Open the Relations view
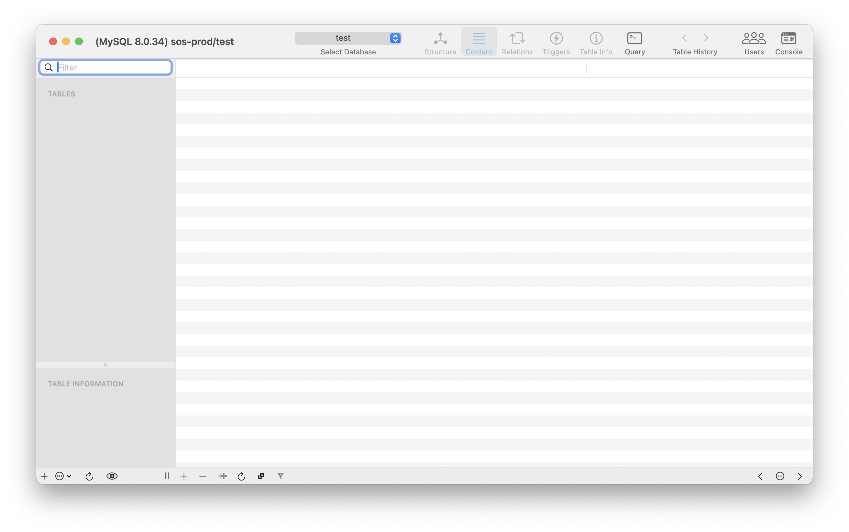The height and width of the screenshot is (532, 849). tap(517, 43)
